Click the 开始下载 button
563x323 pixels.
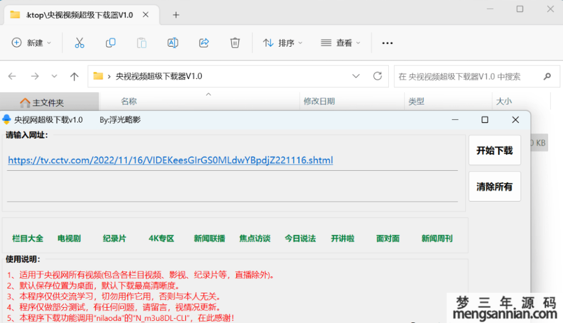494,151
